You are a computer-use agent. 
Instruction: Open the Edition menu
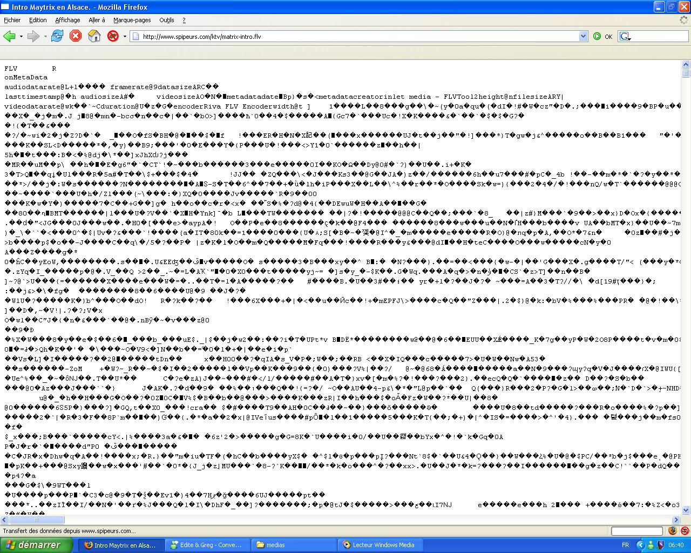coord(38,20)
